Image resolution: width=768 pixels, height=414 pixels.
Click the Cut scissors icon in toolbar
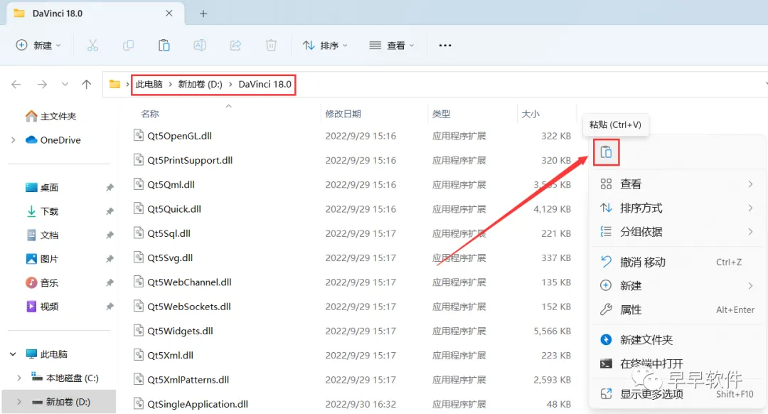[x=92, y=46]
